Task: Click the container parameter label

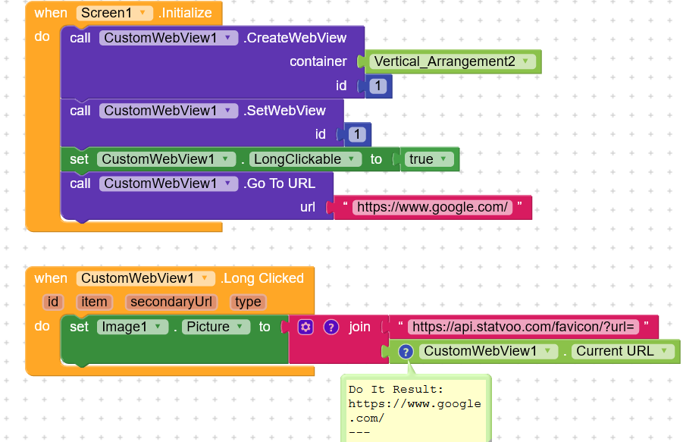Action: pyautogui.click(x=318, y=61)
